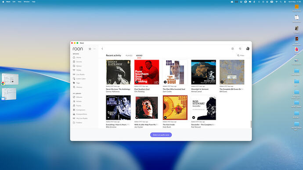Click the album grid vertical scrollbar

click(x=251, y=124)
